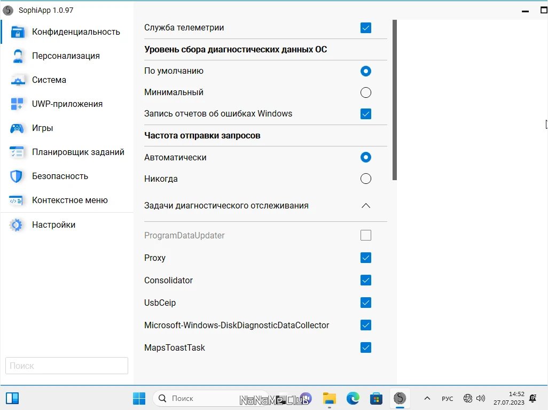
Task: Click the Планировщик заданий checklist icon
Action: tap(17, 152)
